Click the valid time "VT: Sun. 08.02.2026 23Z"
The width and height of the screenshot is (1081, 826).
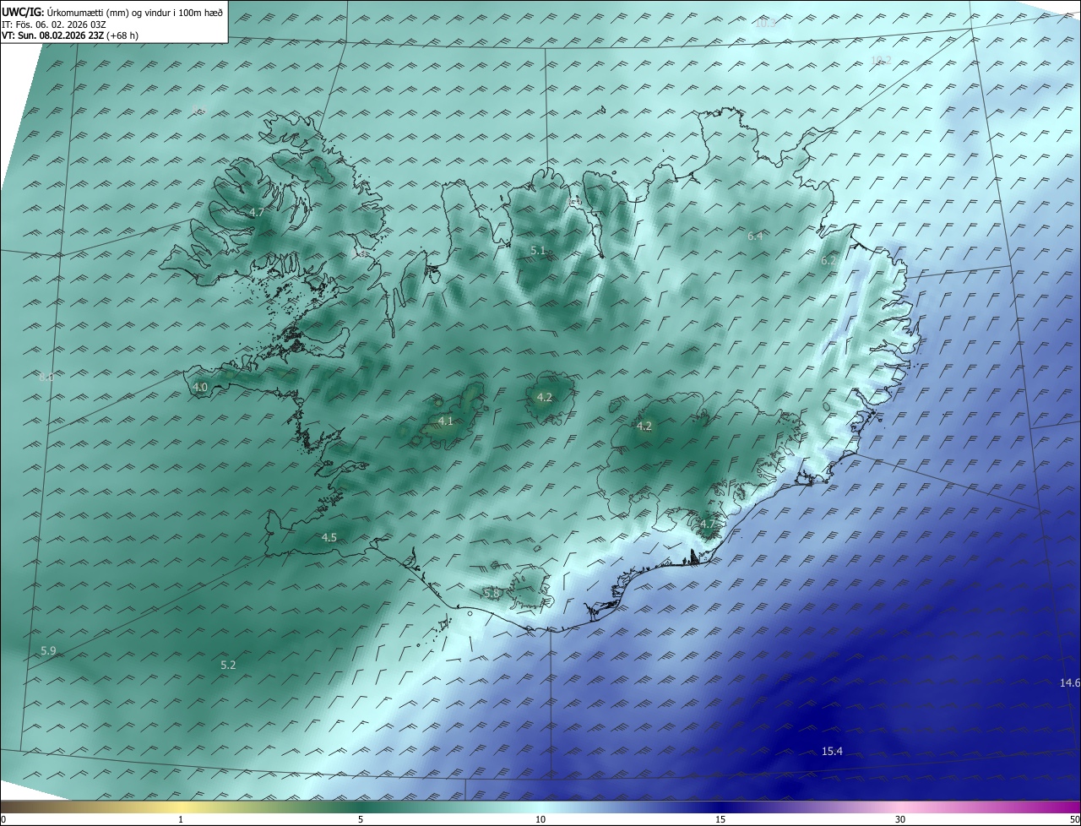pyautogui.click(x=52, y=36)
